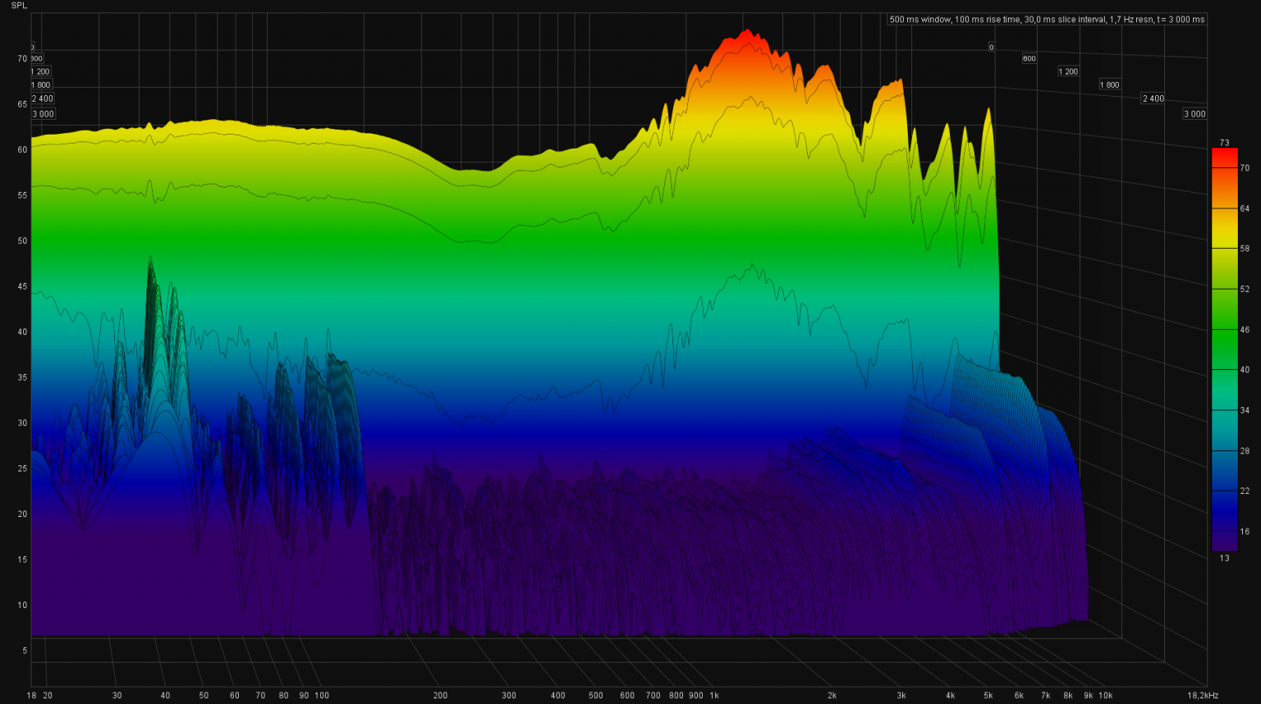This screenshot has height=704, width=1261.
Task: Select the 52 value on the color legend
Action: (1245, 289)
